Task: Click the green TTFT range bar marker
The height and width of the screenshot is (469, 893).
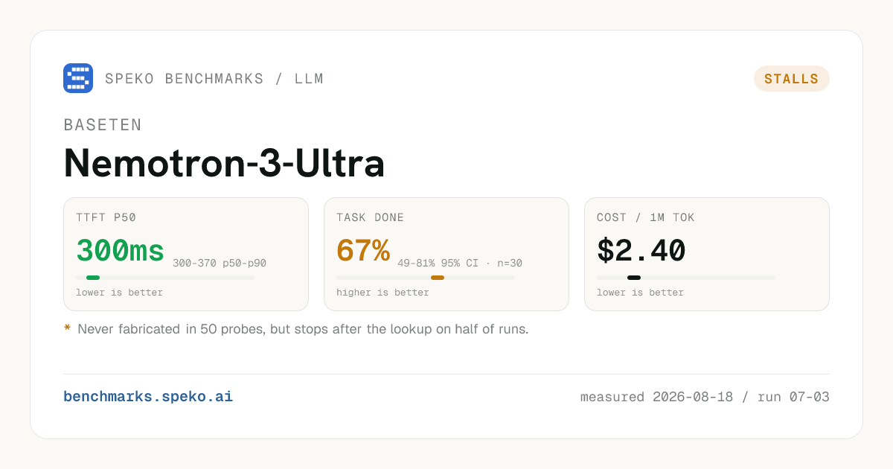Action: [x=93, y=278]
